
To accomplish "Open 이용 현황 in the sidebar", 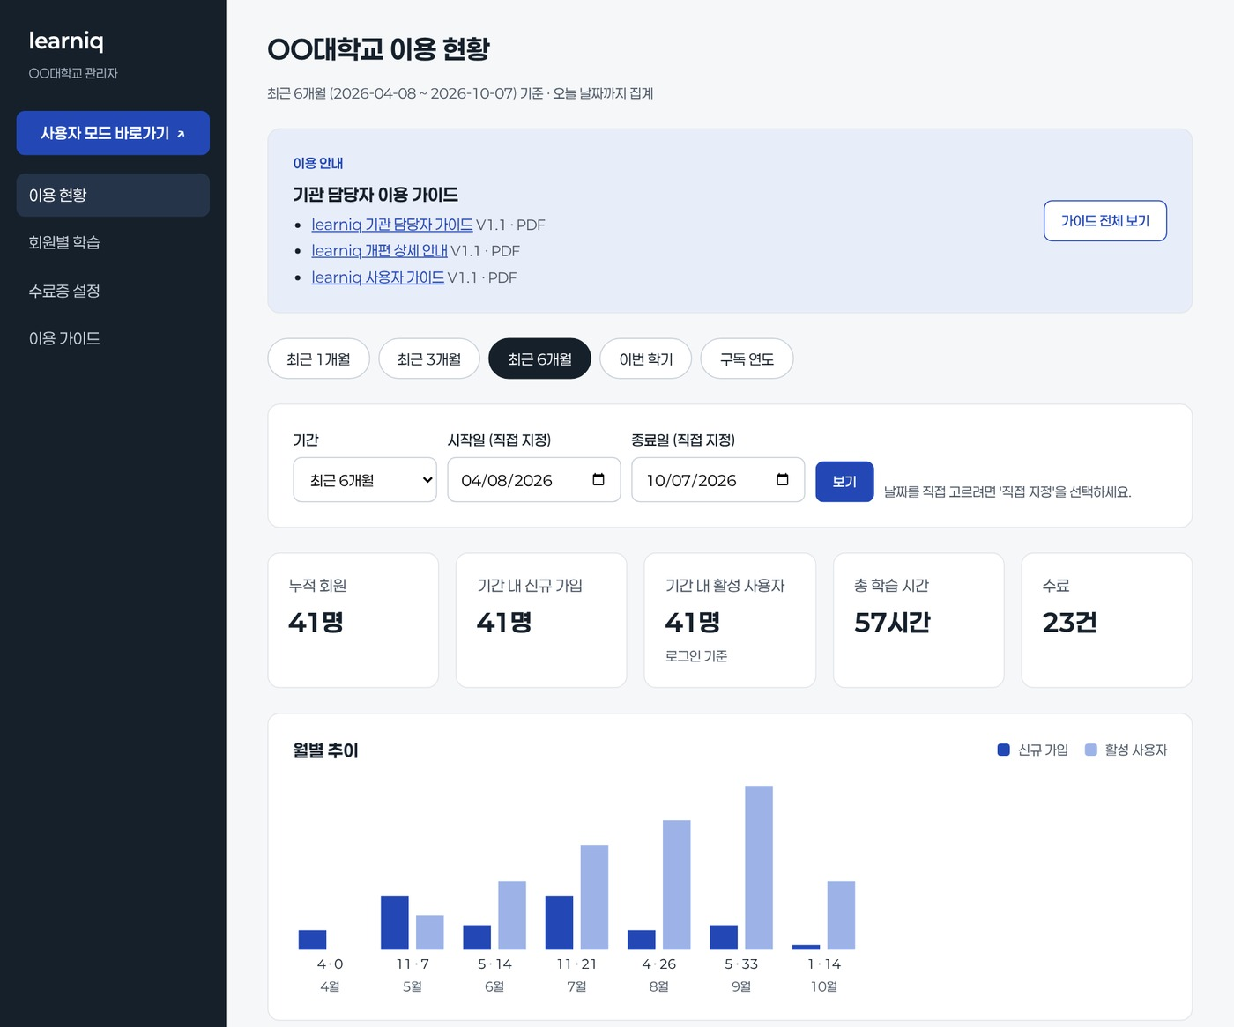I will coord(113,195).
